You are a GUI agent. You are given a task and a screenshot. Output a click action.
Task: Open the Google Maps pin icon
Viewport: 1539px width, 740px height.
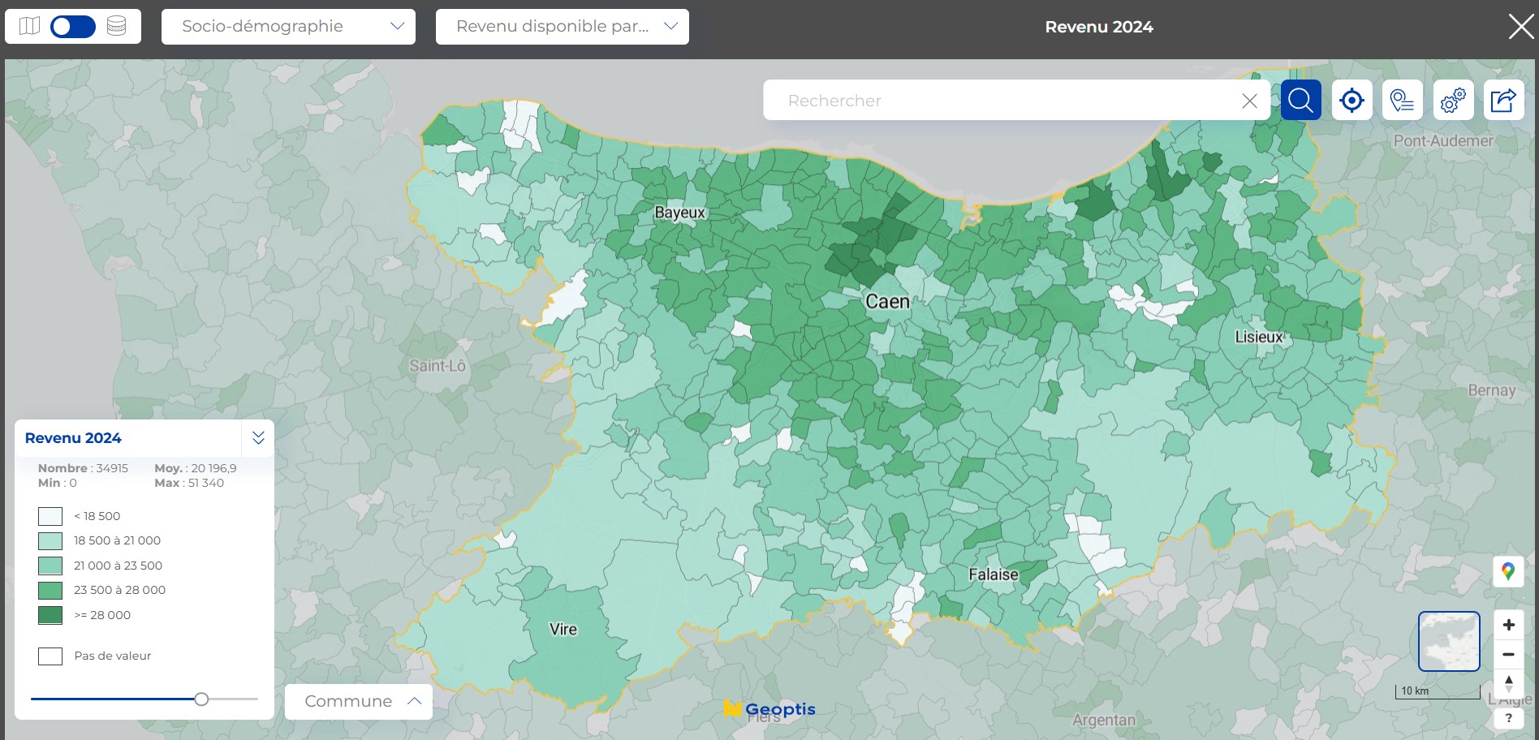pyautogui.click(x=1508, y=571)
